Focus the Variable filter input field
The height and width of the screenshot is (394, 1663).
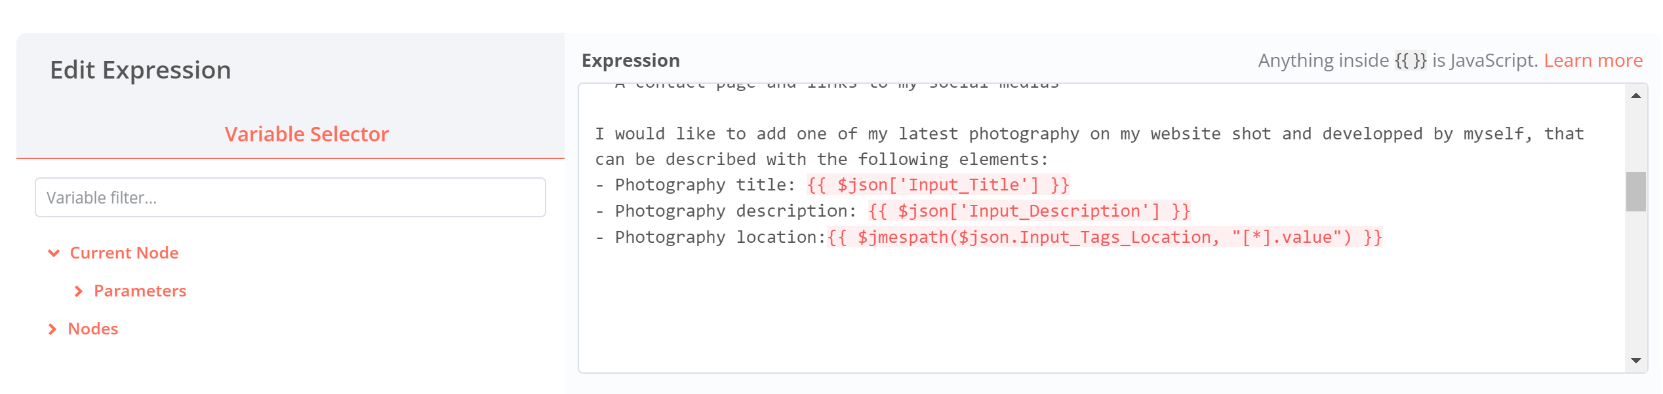[x=290, y=198]
